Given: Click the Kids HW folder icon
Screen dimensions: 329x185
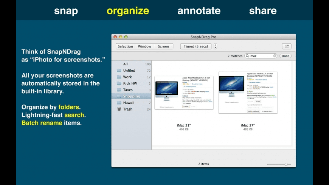Looking at the screenshot, I should click(x=119, y=83).
